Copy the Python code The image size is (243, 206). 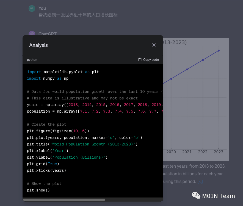click(148, 60)
